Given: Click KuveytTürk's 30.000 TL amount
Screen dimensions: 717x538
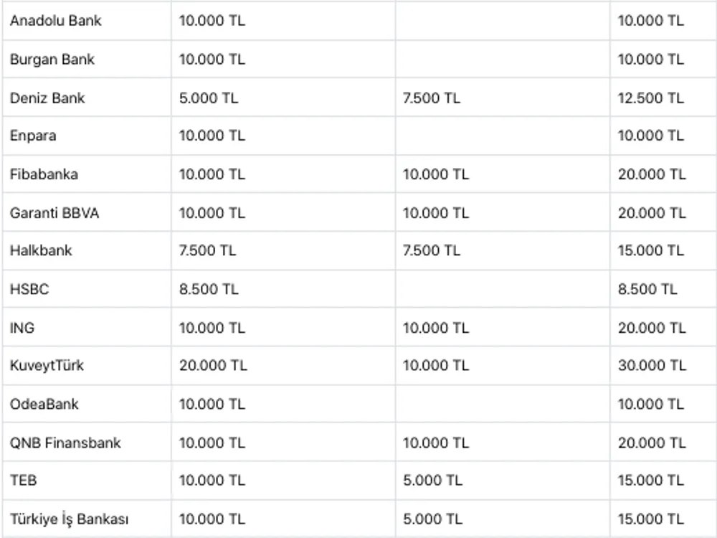Looking at the screenshot, I should point(652,366).
